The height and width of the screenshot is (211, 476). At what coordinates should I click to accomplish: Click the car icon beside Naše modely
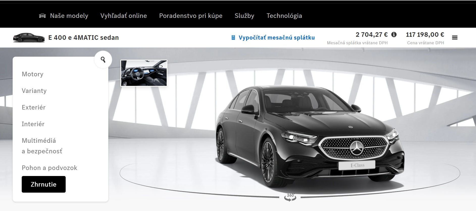(42, 16)
